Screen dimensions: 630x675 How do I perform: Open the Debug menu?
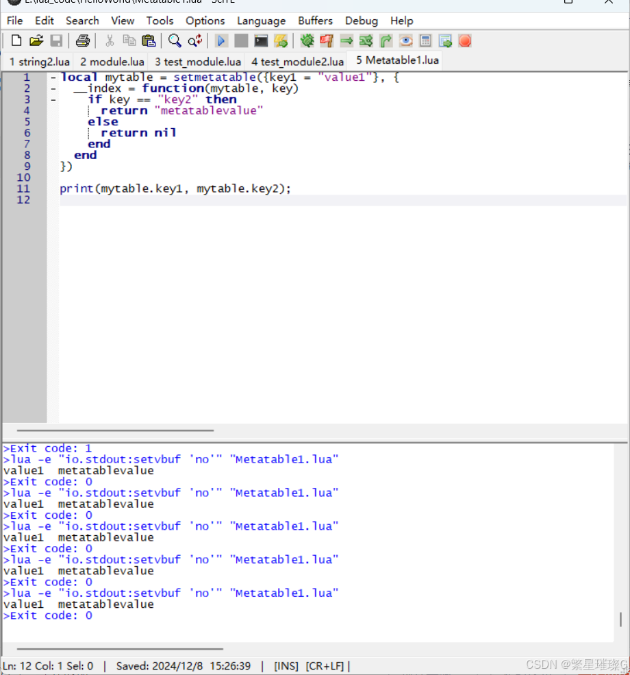(362, 21)
